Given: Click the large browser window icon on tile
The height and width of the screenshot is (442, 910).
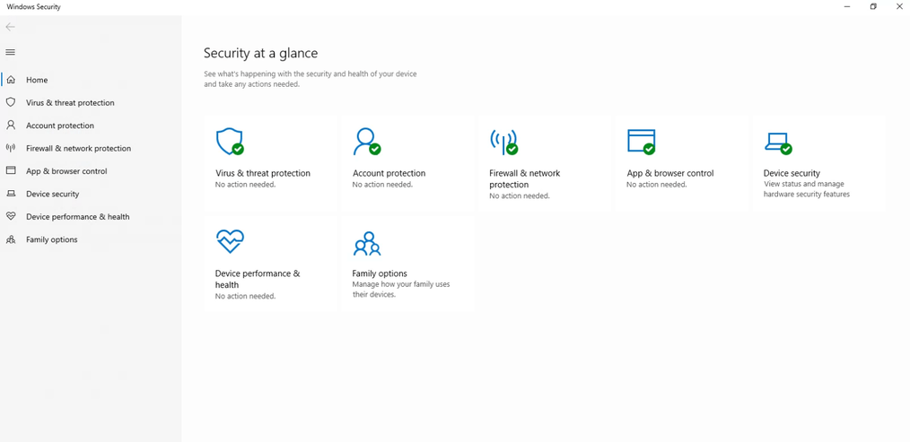Looking at the screenshot, I should (x=642, y=142).
